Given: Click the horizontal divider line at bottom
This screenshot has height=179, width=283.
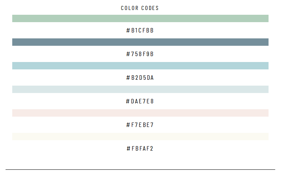Looking at the screenshot, I should coord(140,169).
